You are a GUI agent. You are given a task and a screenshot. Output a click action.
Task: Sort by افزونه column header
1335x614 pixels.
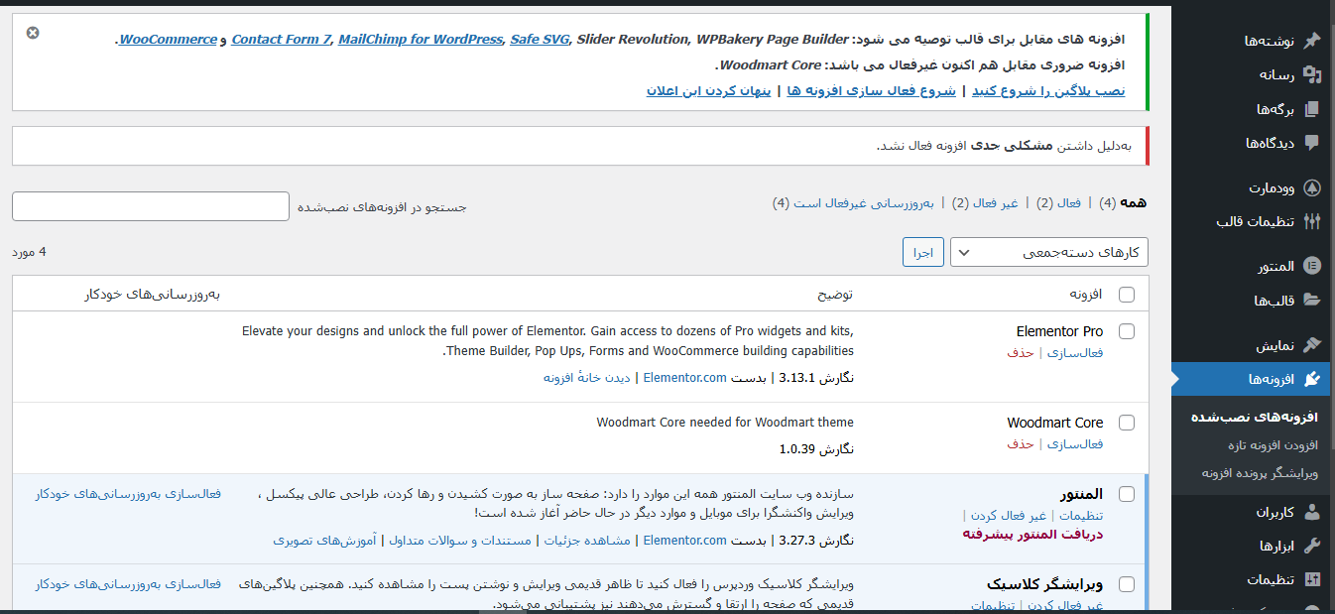coord(1086,294)
